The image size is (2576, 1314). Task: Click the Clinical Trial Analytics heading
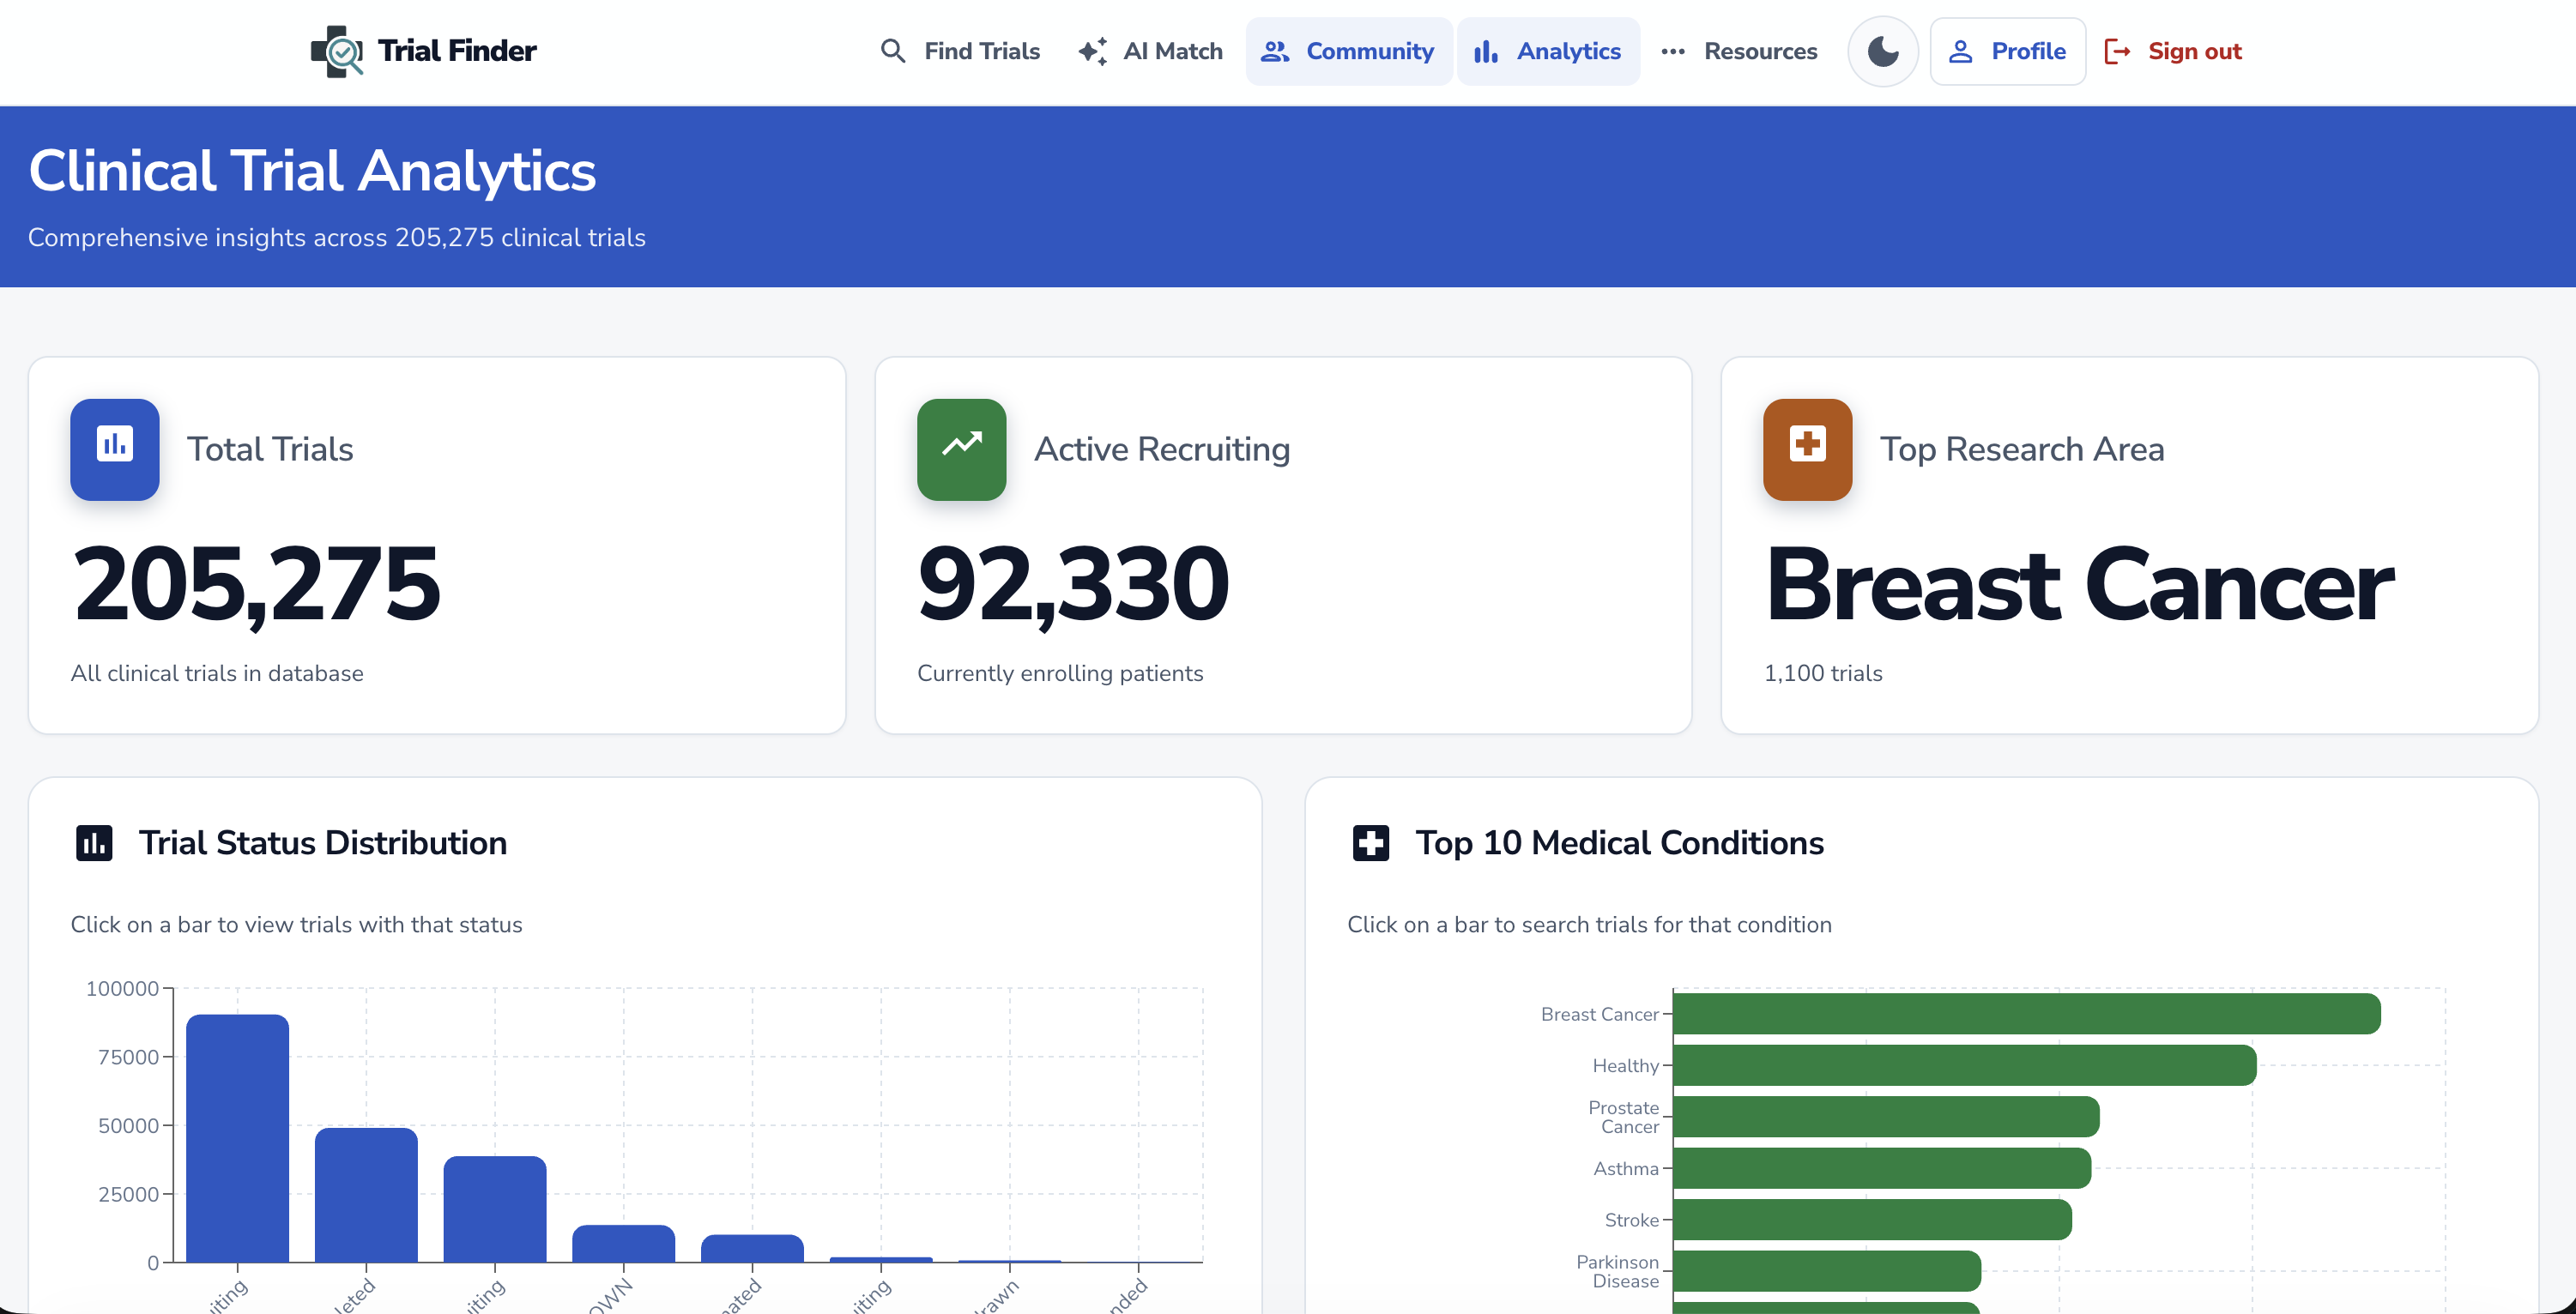[x=312, y=171]
